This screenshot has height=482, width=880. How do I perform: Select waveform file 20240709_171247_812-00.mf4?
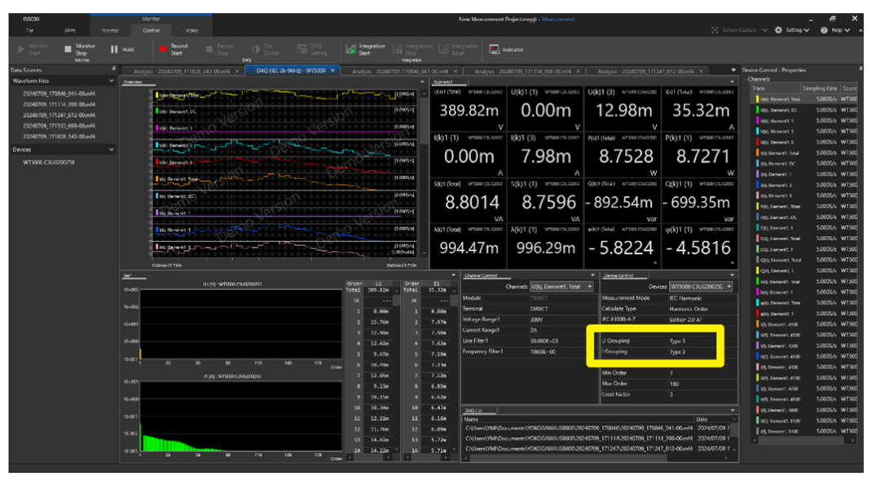(59, 115)
